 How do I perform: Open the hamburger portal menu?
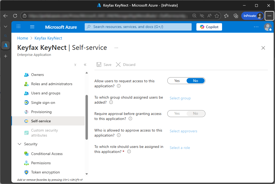pyautogui.click(x=32, y=27)
